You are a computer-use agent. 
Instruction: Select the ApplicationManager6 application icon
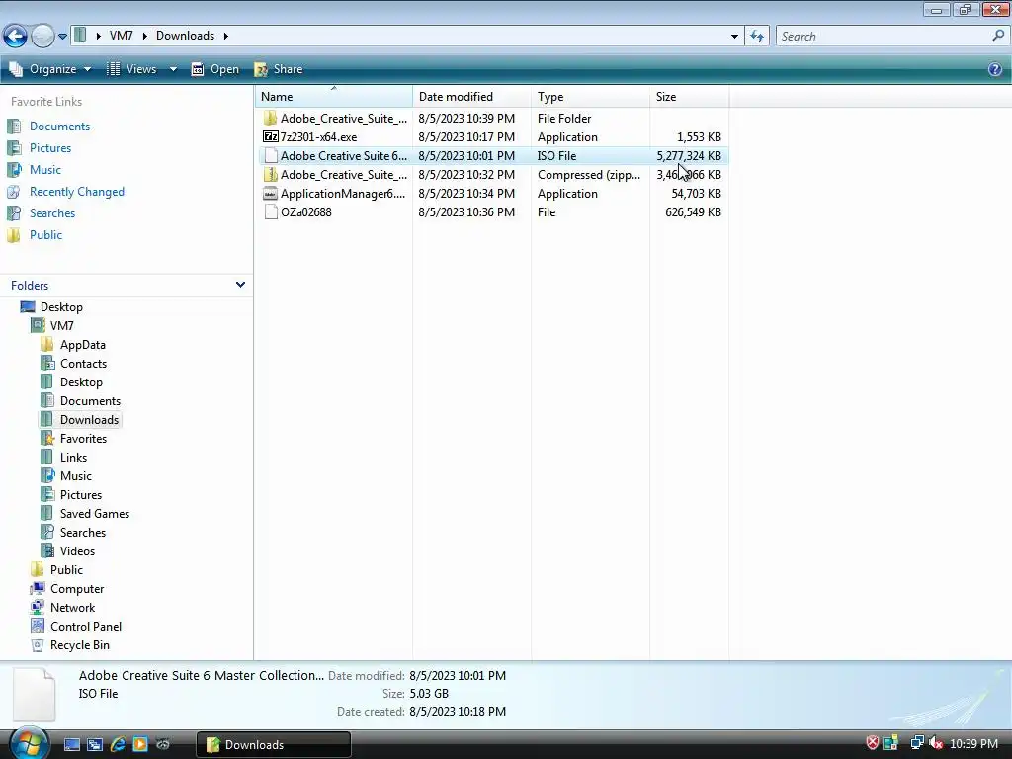pyautogui.click(x=271, y=193)
